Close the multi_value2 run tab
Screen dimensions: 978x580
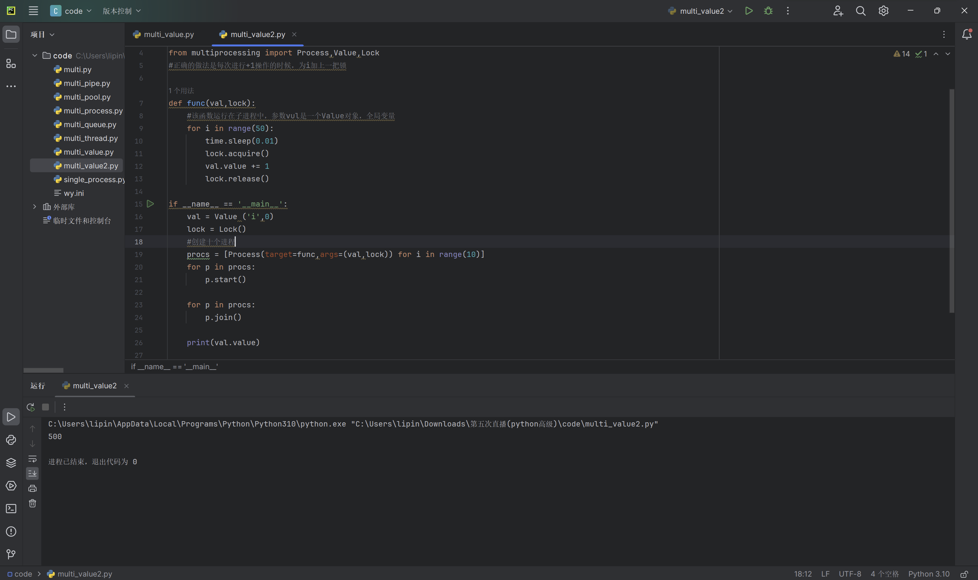[x=127, y=386]
